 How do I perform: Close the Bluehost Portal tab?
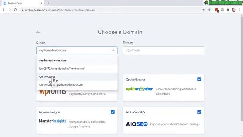point(41,3)
